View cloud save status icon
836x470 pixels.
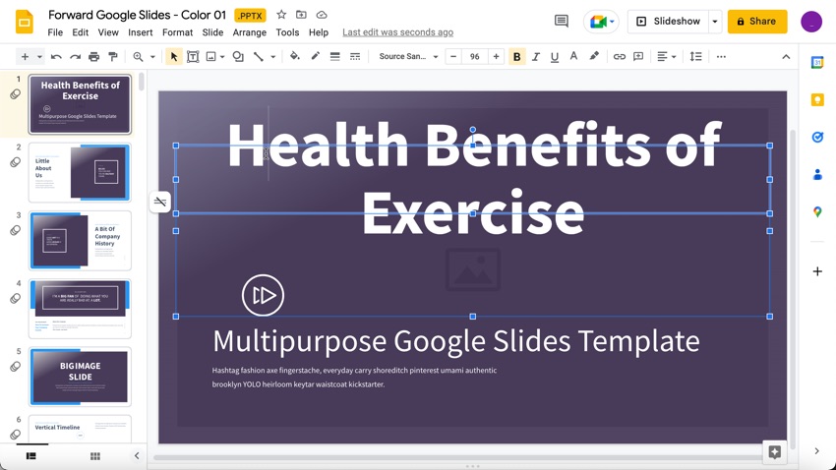pos(322,15)
